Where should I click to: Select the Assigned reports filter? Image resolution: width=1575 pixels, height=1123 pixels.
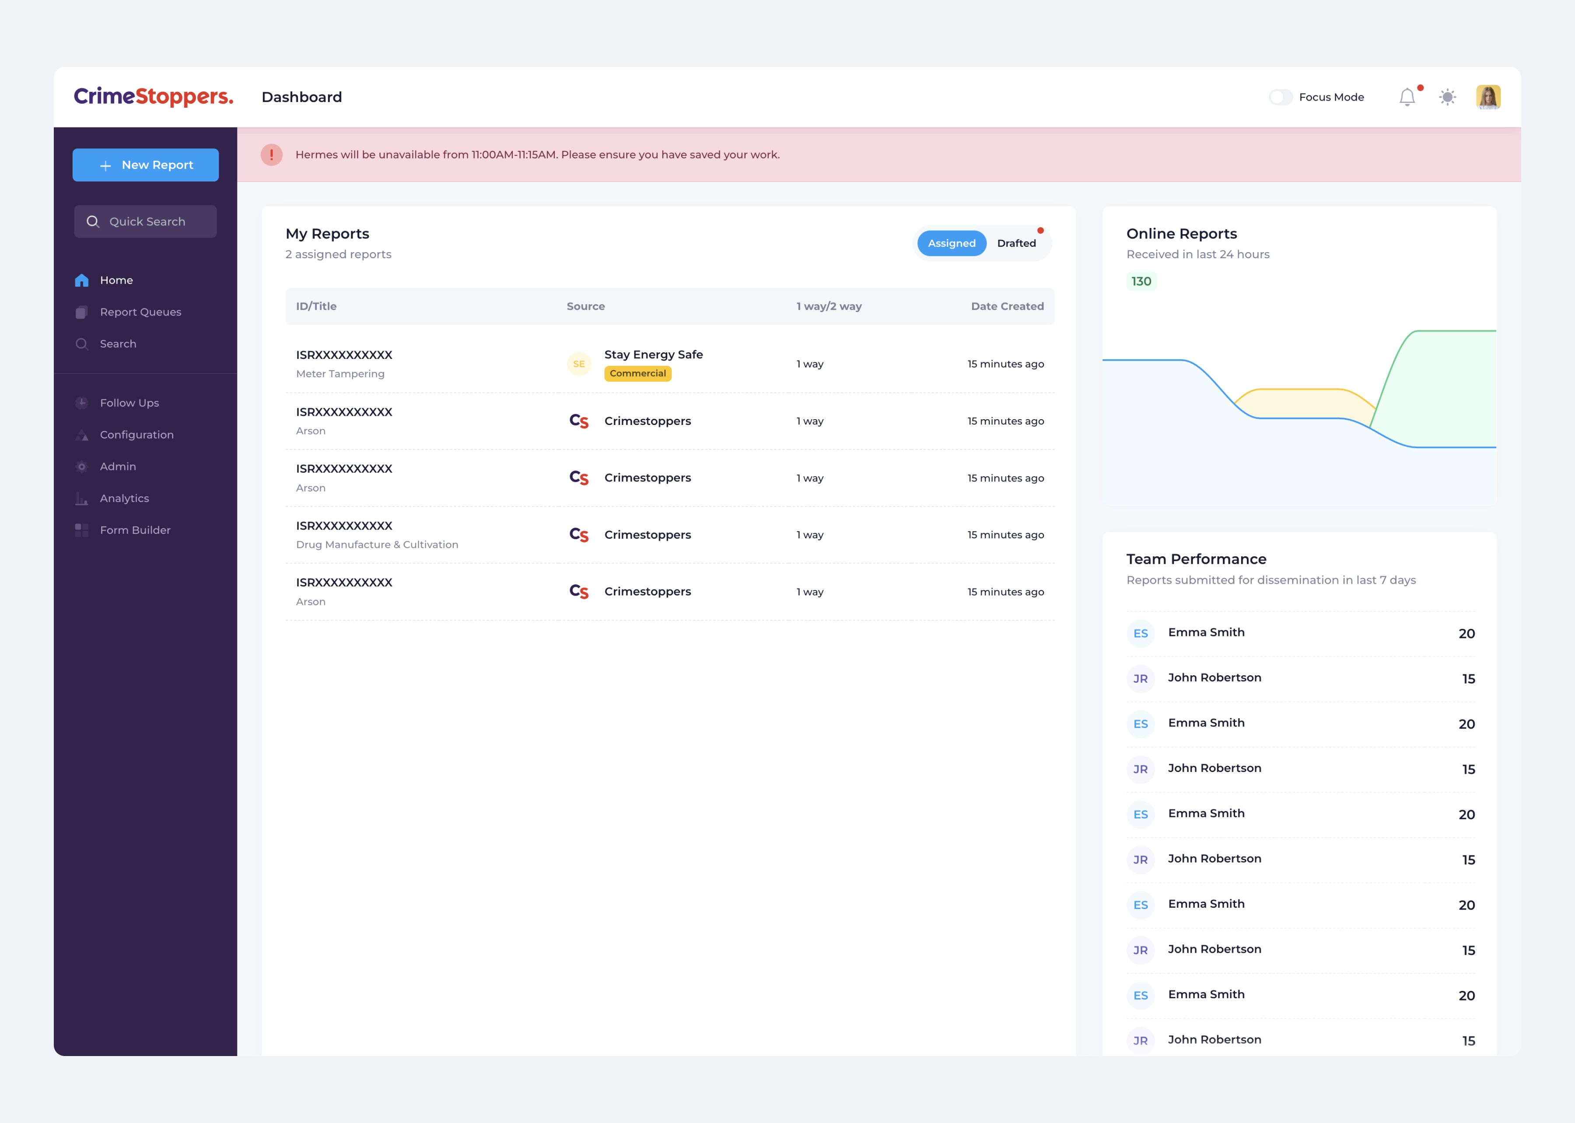pos(952,243)
